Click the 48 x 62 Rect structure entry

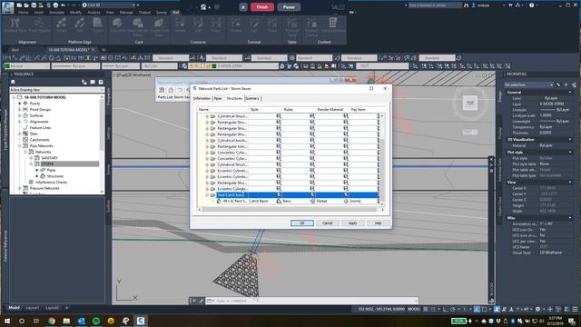(235, 201)
